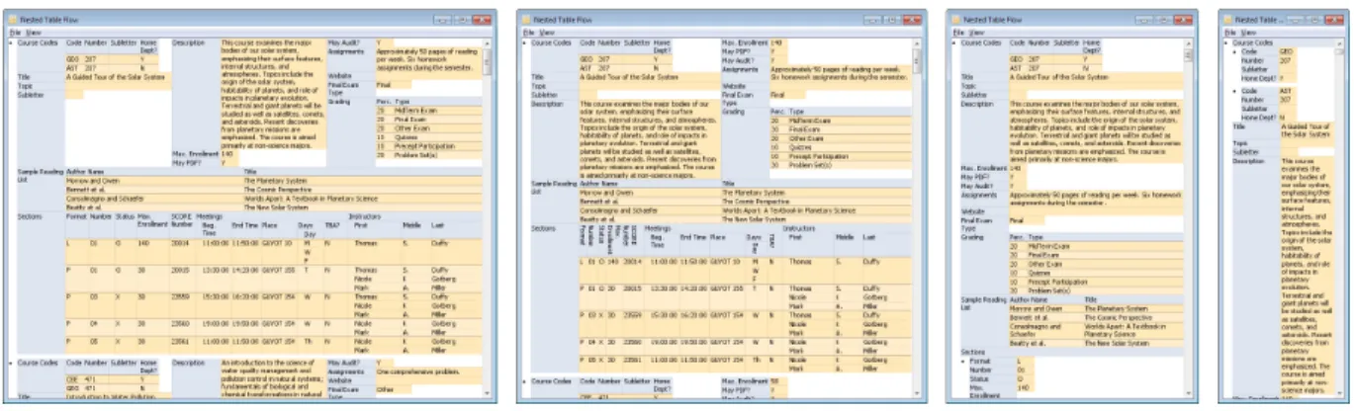Select the GEO code value in narrowest window
This screenshot has width=1354, height=411.
(x=1287, y=51)
